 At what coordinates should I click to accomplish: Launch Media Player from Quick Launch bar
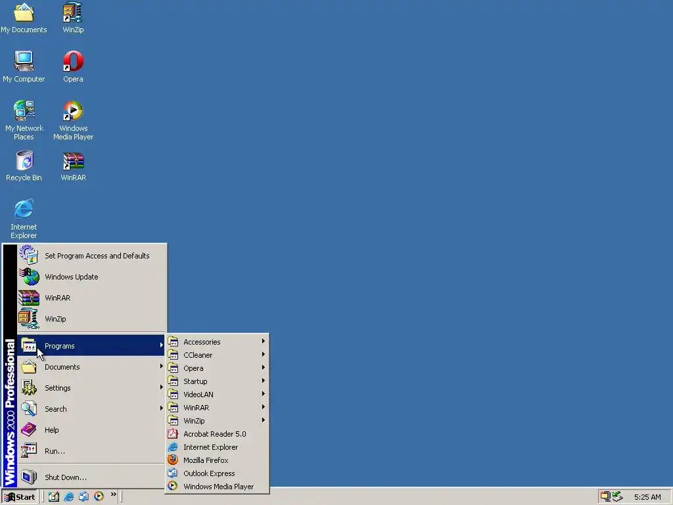pos(99,496)
